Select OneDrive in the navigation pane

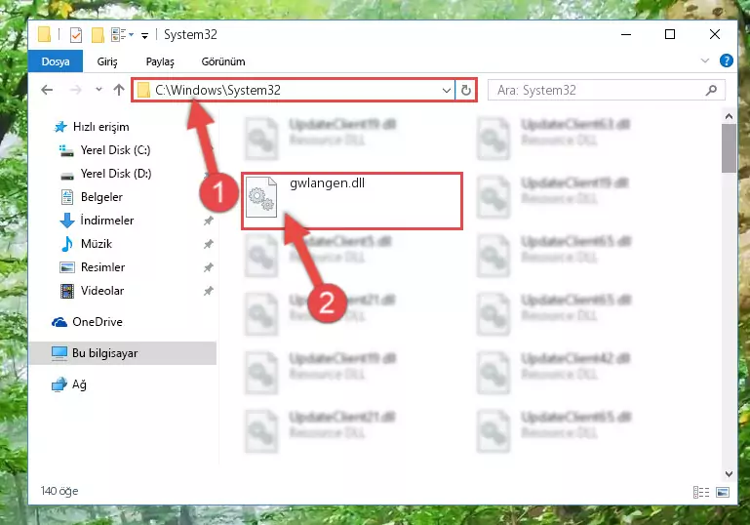click(98, 322)
